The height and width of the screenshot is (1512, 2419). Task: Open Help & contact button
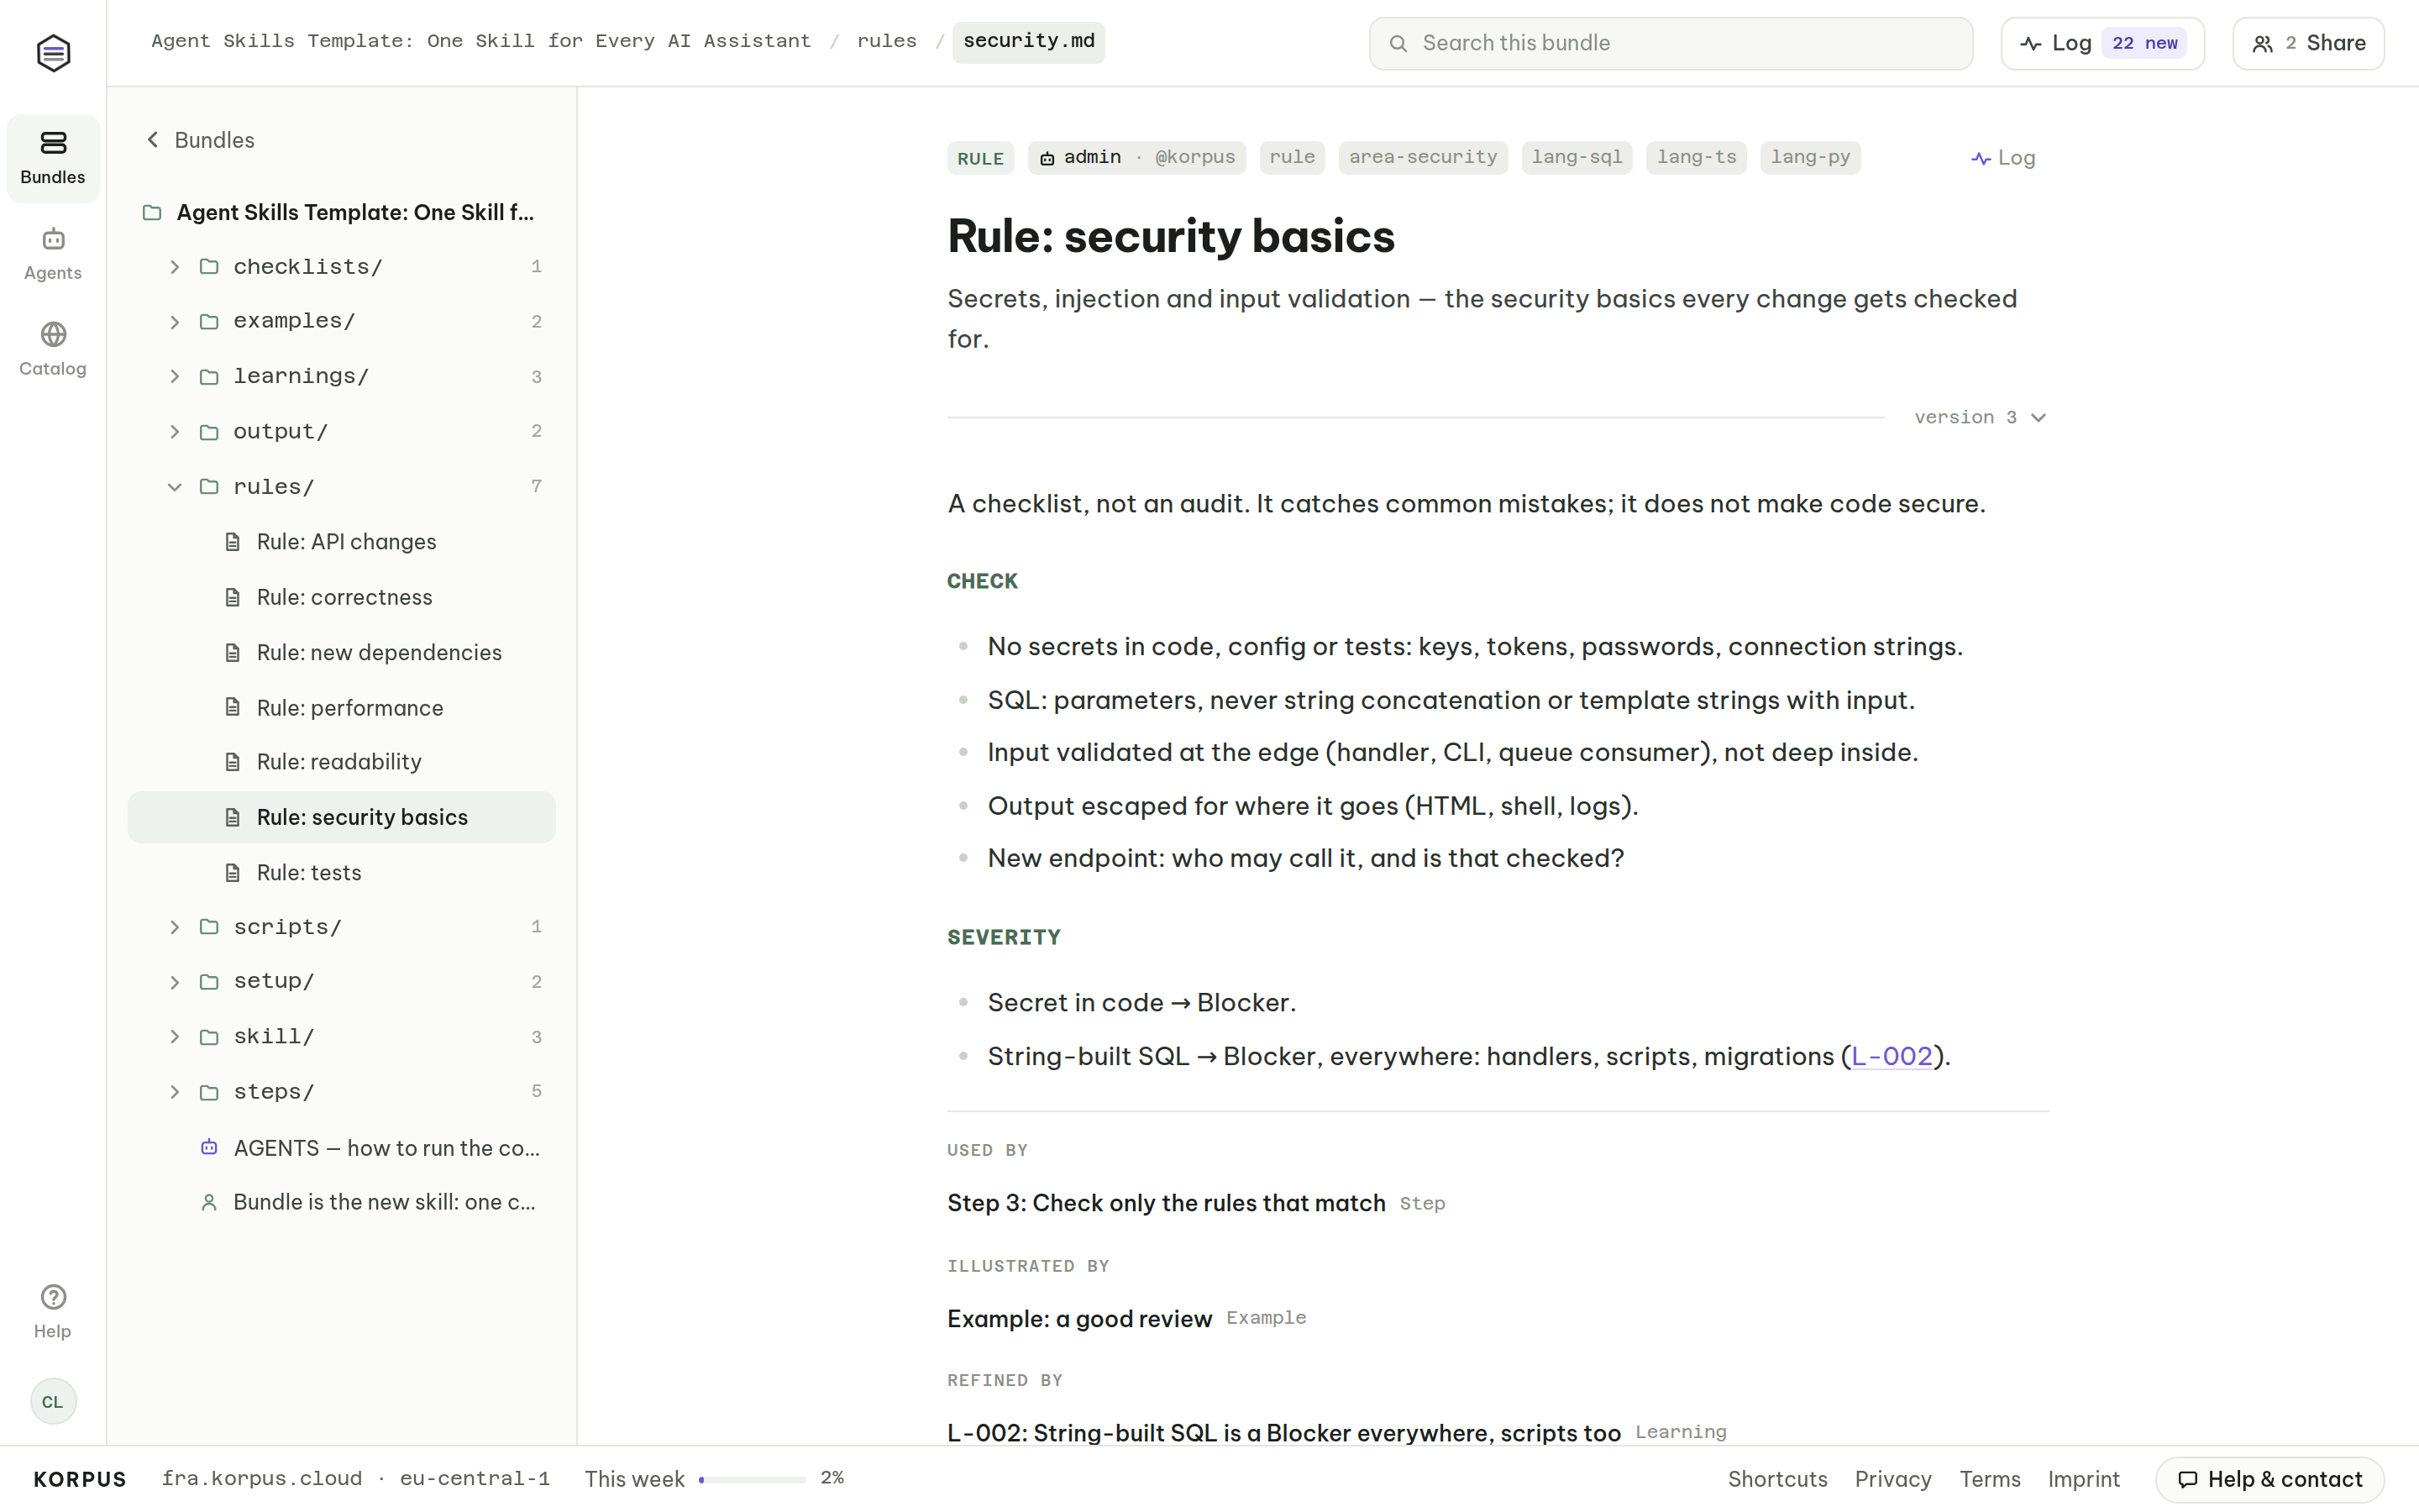(x=2269, y=1479)
